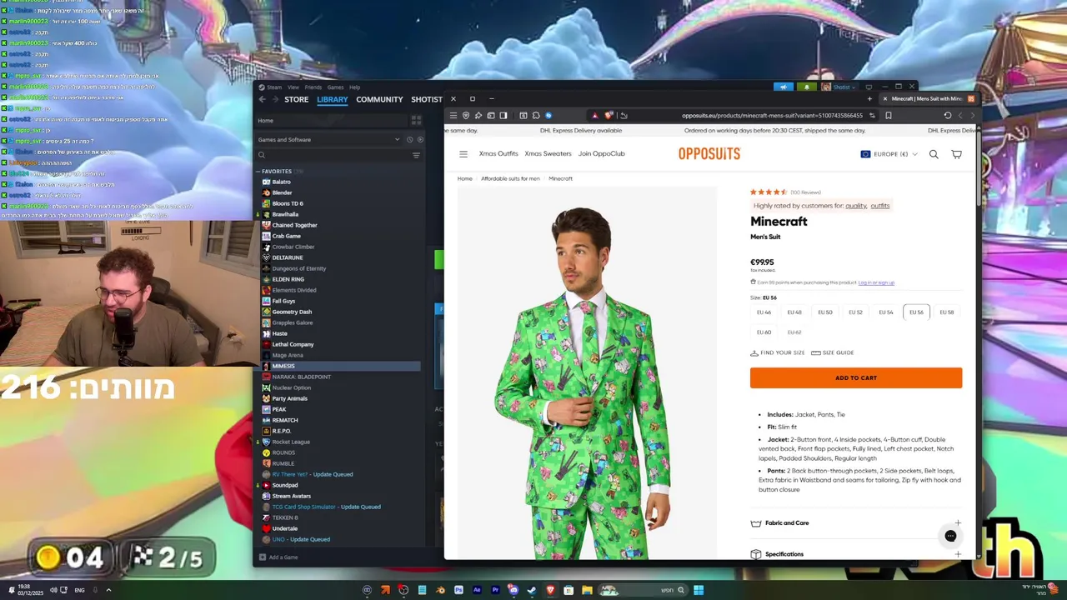The image size is (1067, 600).
Task: Select size EU 62
Action: [794, 332]
